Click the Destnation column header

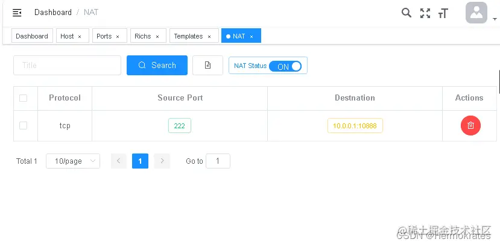(x=355, y=98)
